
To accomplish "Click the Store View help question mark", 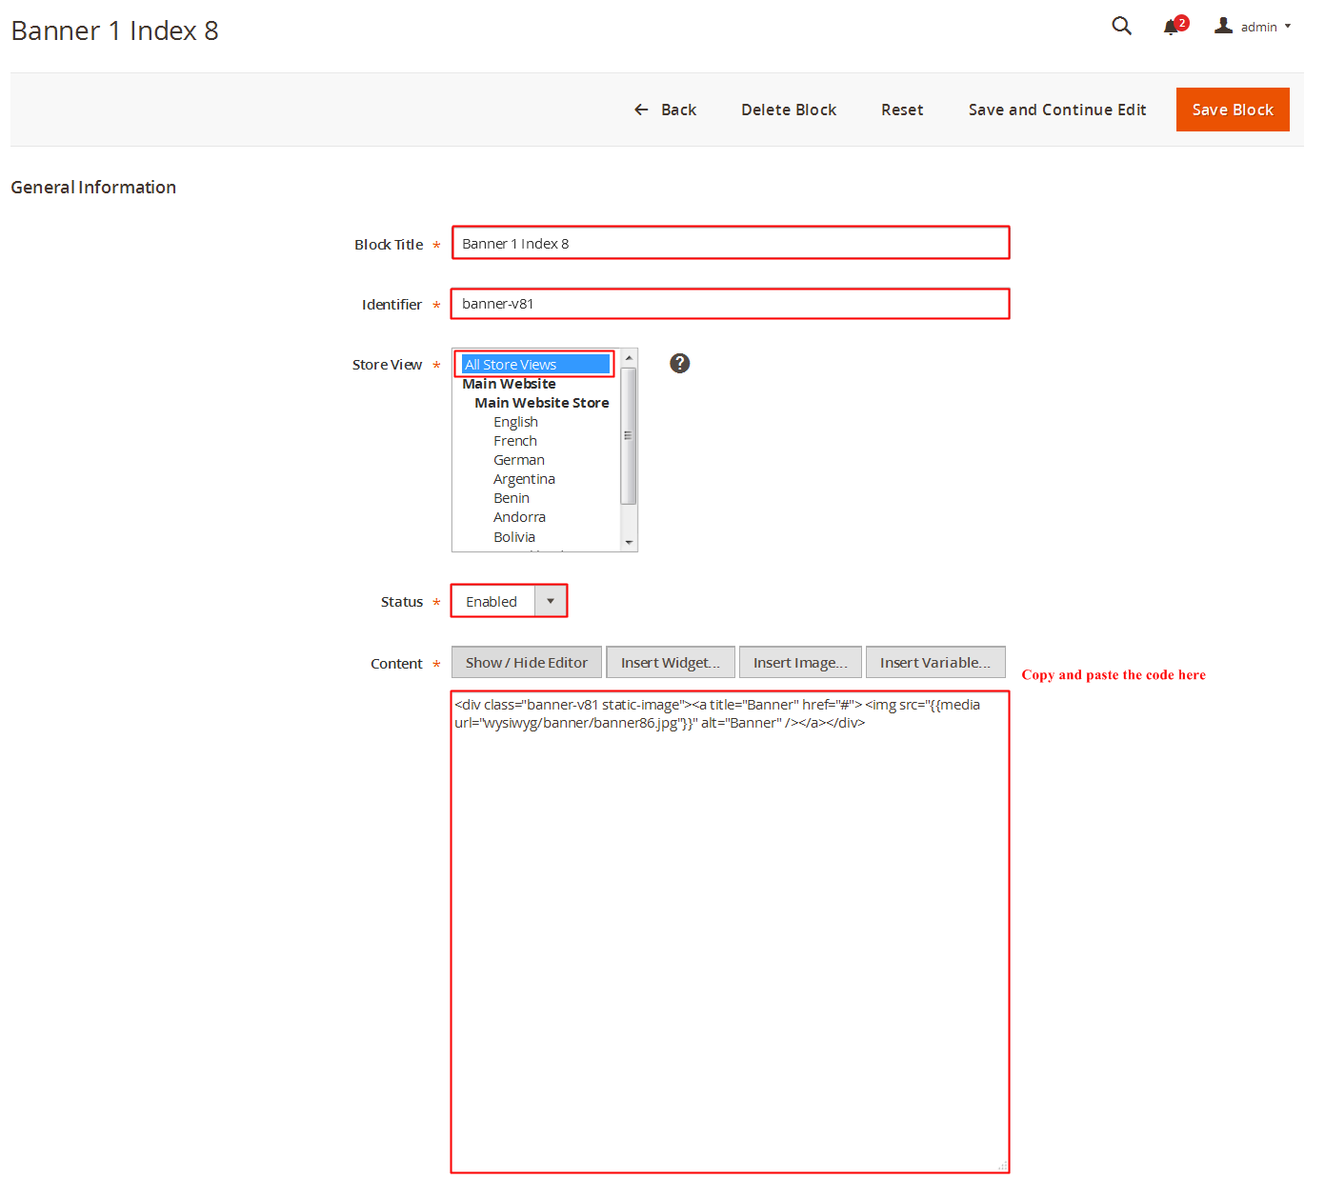I will (x=679, y=363).
